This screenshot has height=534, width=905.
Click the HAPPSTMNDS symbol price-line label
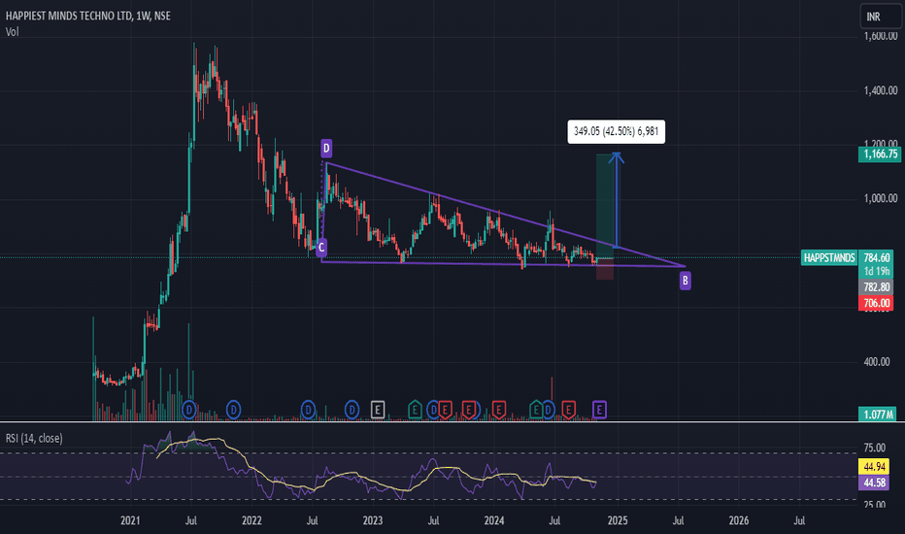[x=829, y=257]
